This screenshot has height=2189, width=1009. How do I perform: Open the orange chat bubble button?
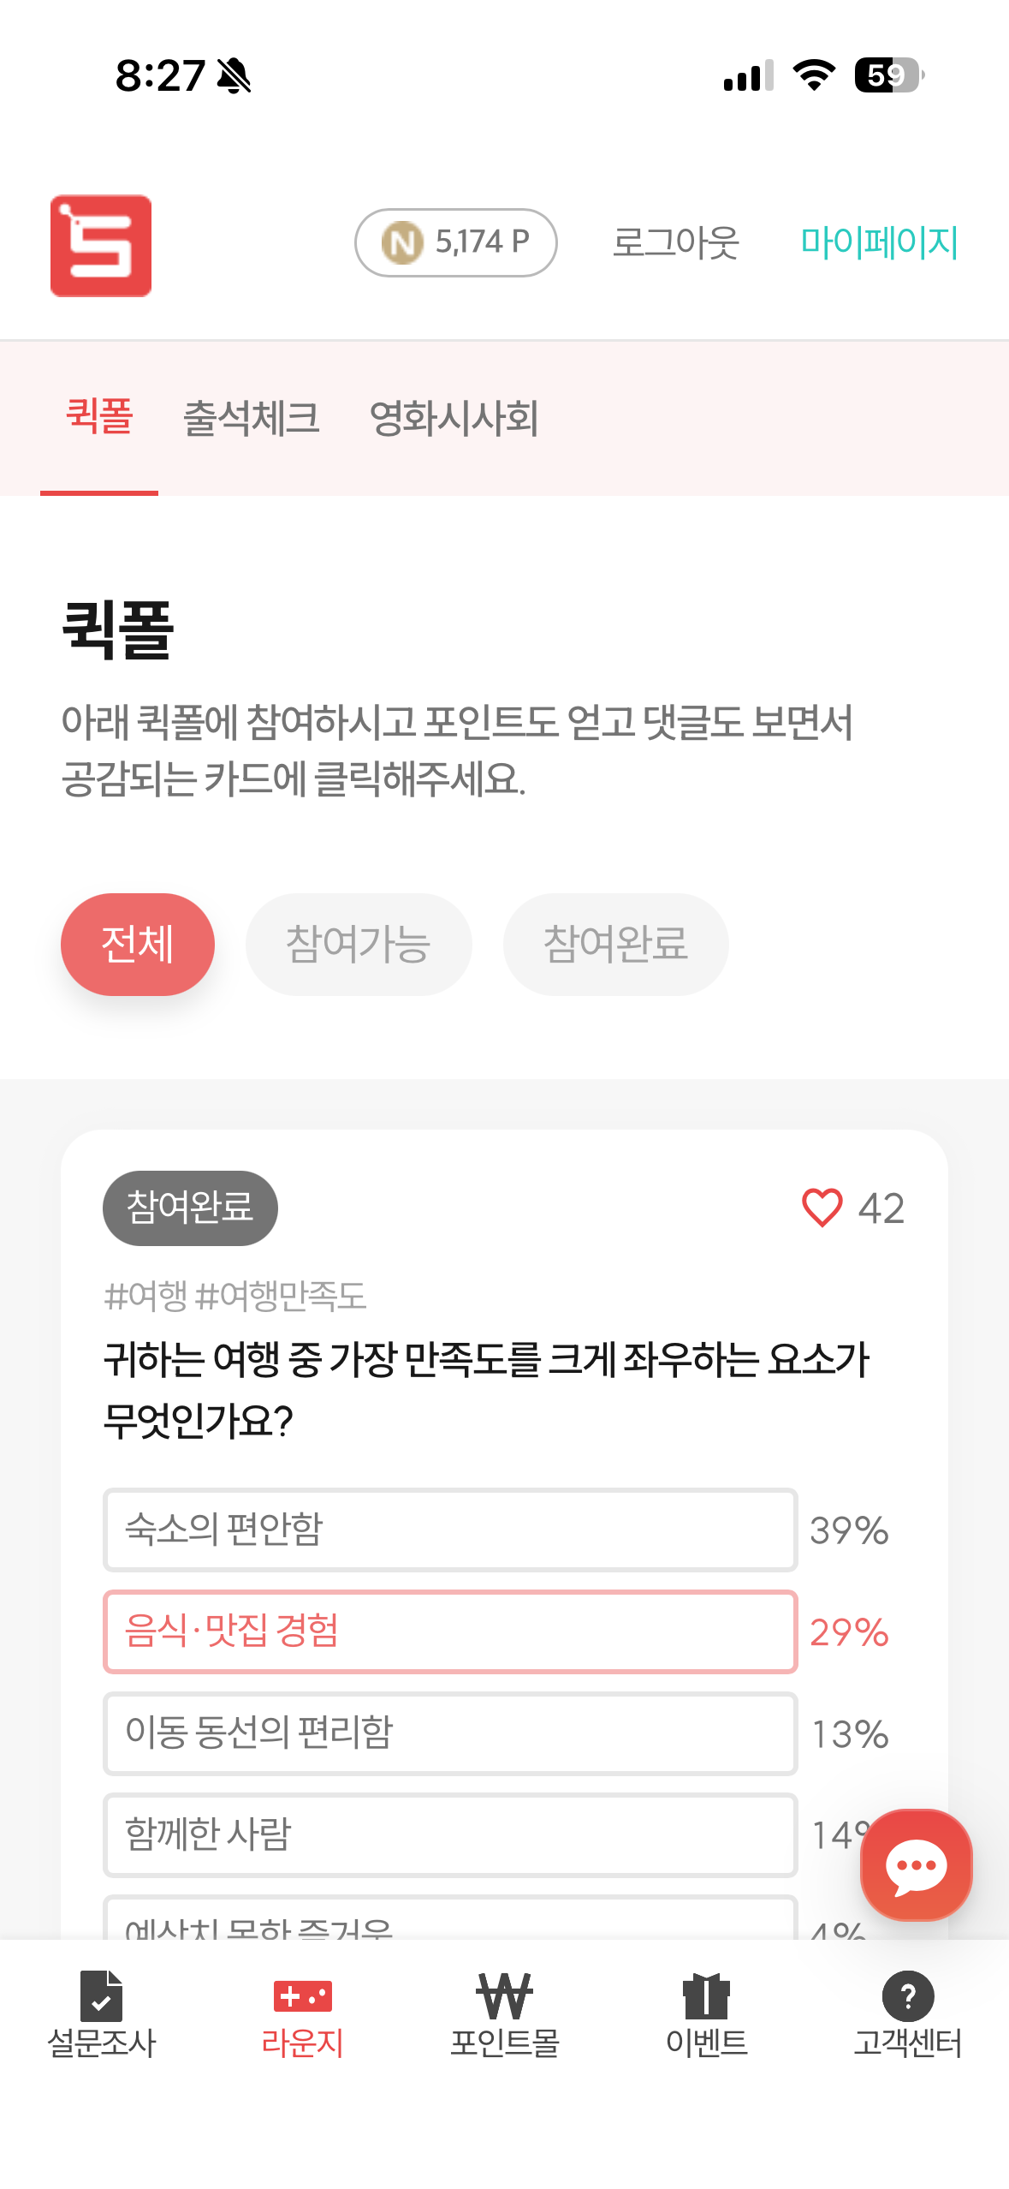(x=916, y=1864)
